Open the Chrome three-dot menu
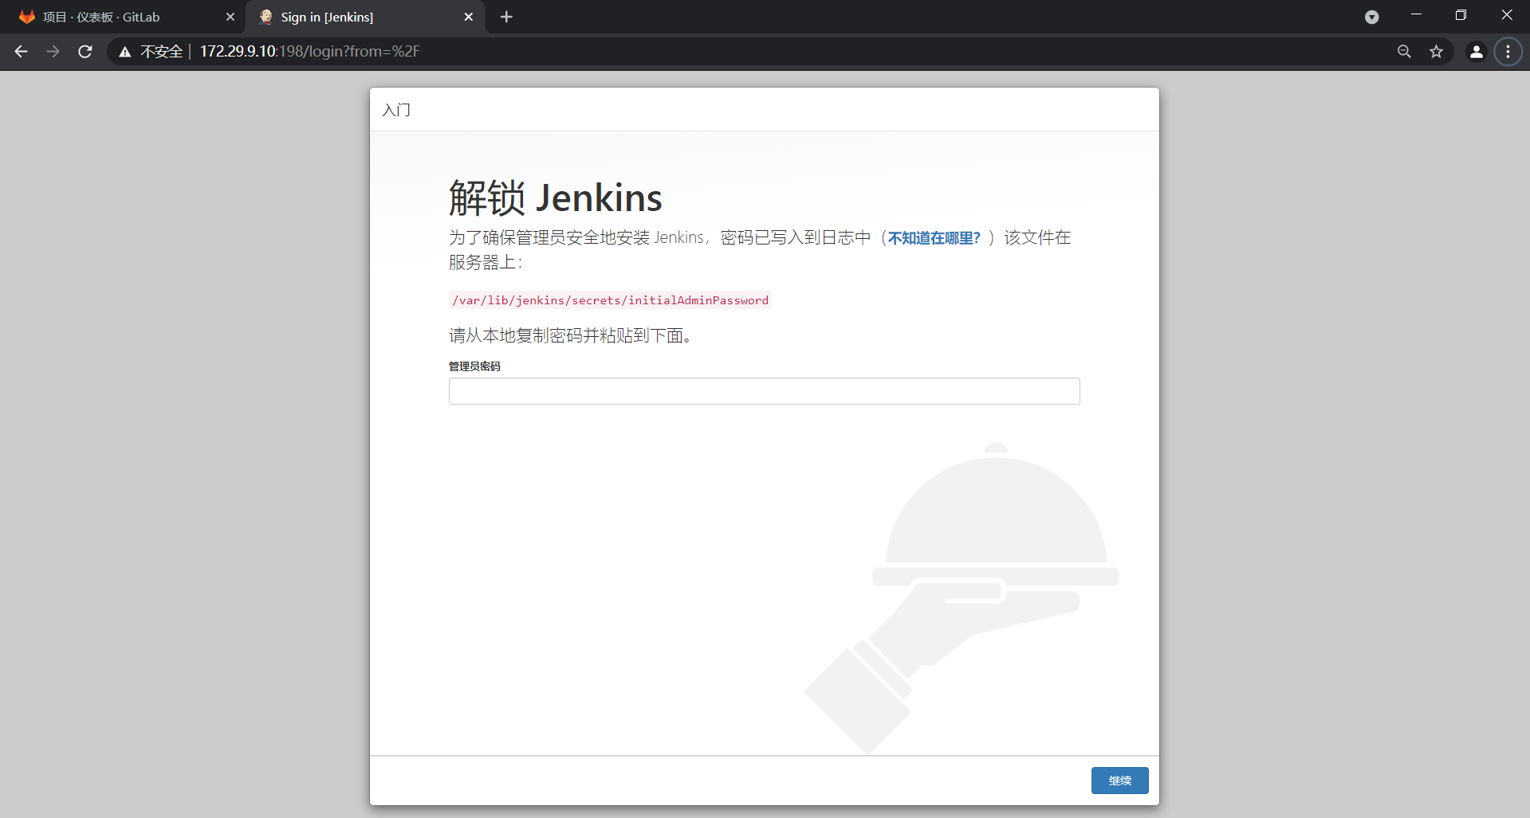 [1508, 52]
